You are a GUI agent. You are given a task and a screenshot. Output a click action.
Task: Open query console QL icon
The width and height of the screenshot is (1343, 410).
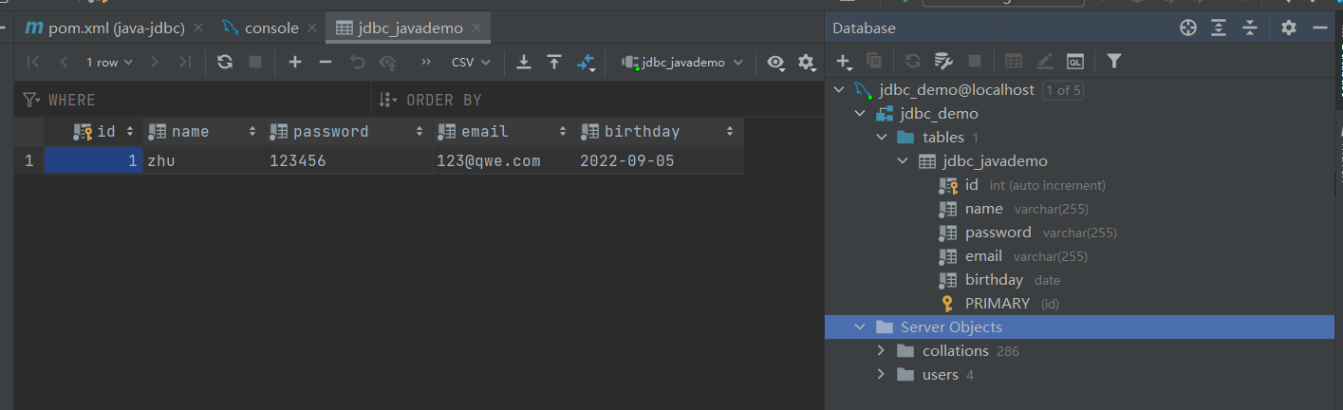(1074, 61)
